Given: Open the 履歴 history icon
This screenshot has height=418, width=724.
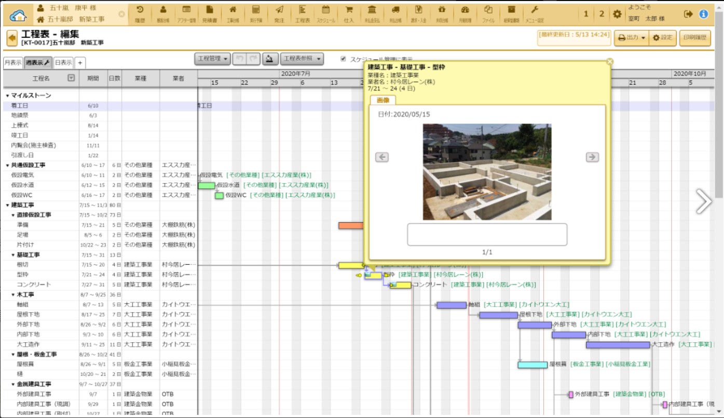Looking at the screenshot, I should tap(140, 14).
